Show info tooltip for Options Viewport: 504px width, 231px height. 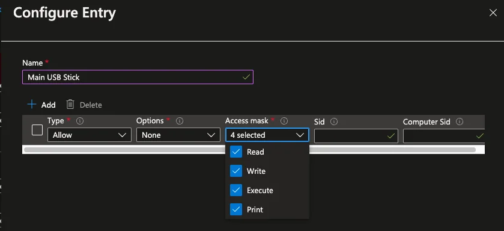[x=180, y=121]
